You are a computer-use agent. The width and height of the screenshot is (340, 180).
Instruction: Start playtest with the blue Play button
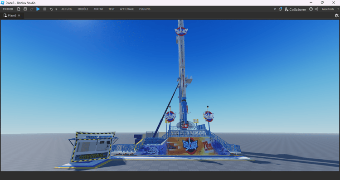38,9
